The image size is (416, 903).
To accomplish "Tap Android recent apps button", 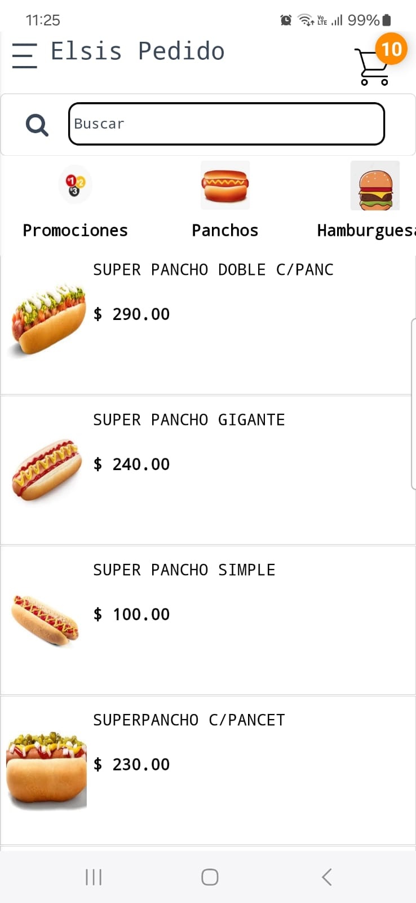I will click(x=94, y=877).
